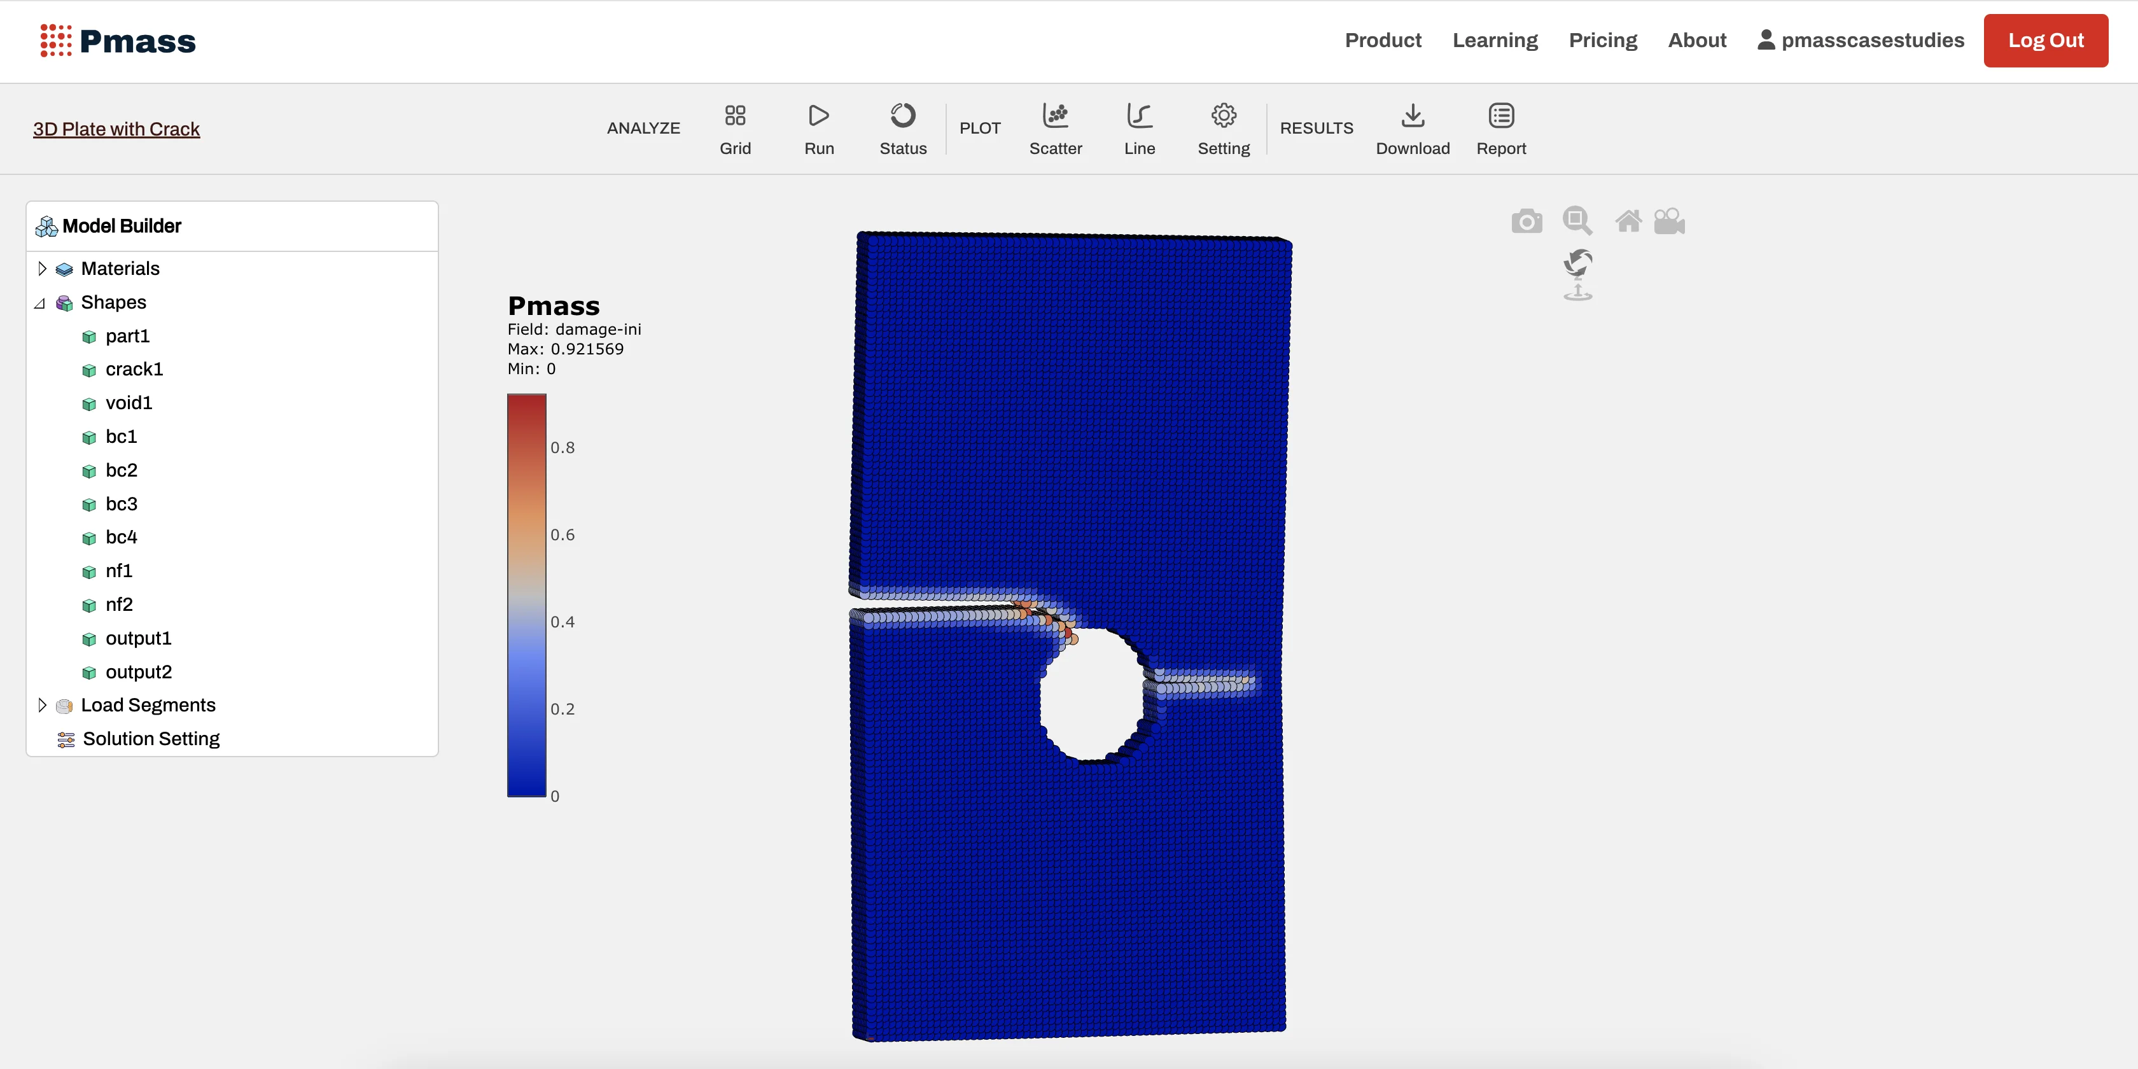Select the void1 shape
The height and width of the screenshot is (1069, 2138).
point(129,403)
